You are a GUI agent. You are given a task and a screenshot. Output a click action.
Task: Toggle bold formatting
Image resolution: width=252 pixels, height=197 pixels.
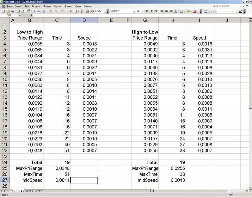147,11
